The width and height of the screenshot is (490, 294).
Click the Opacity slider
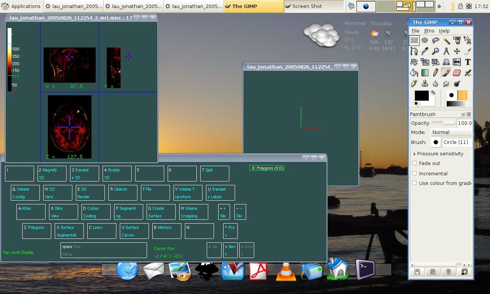[443, 123]
